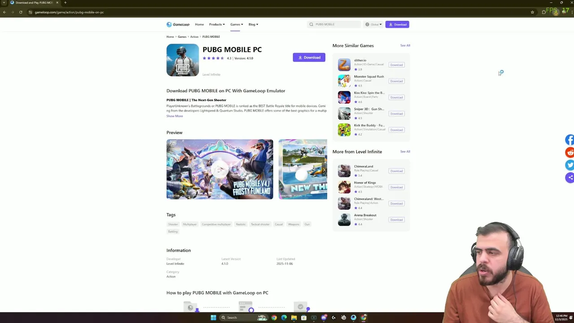574x323 pixels.
Task: Open the first Chrome icon in the taskbar
Action: pos(274,318)
